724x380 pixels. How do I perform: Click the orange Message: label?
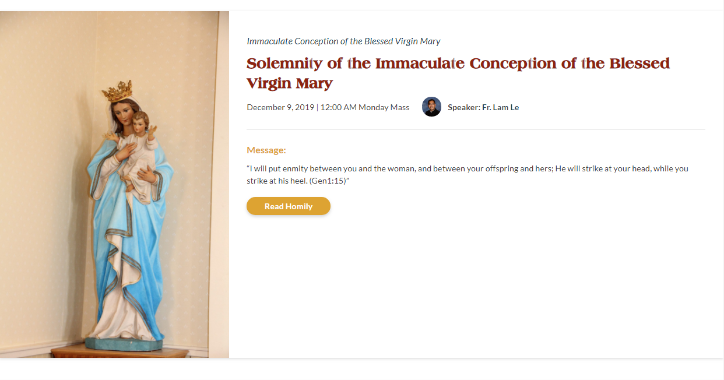point(266,150)
